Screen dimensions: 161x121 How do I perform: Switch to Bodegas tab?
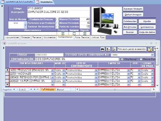point(25,37)
